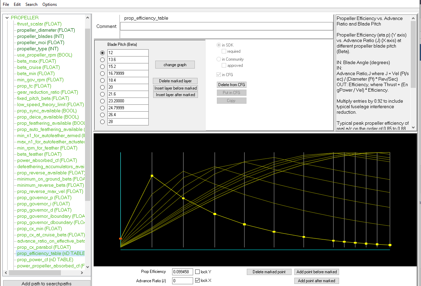Image resolution: width=421 pixels, height=286 pixels.
Task: Click Add point after marked
Action: point(317,281)
